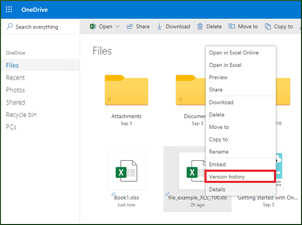This screenshot has width=302, height=225.
Task: Click the Book1.xlsx file name
Action: (x=126, y=197)
